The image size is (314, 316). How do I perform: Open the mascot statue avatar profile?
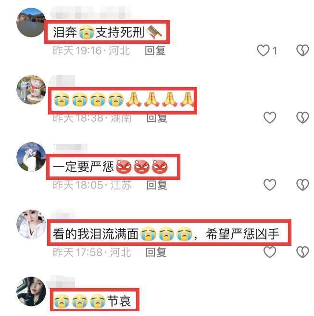click(31, 89)
